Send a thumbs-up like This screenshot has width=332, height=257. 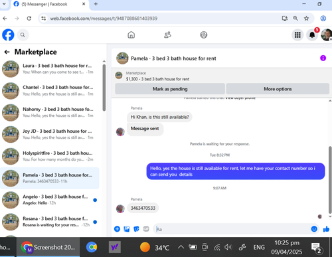tap(326, 229)
